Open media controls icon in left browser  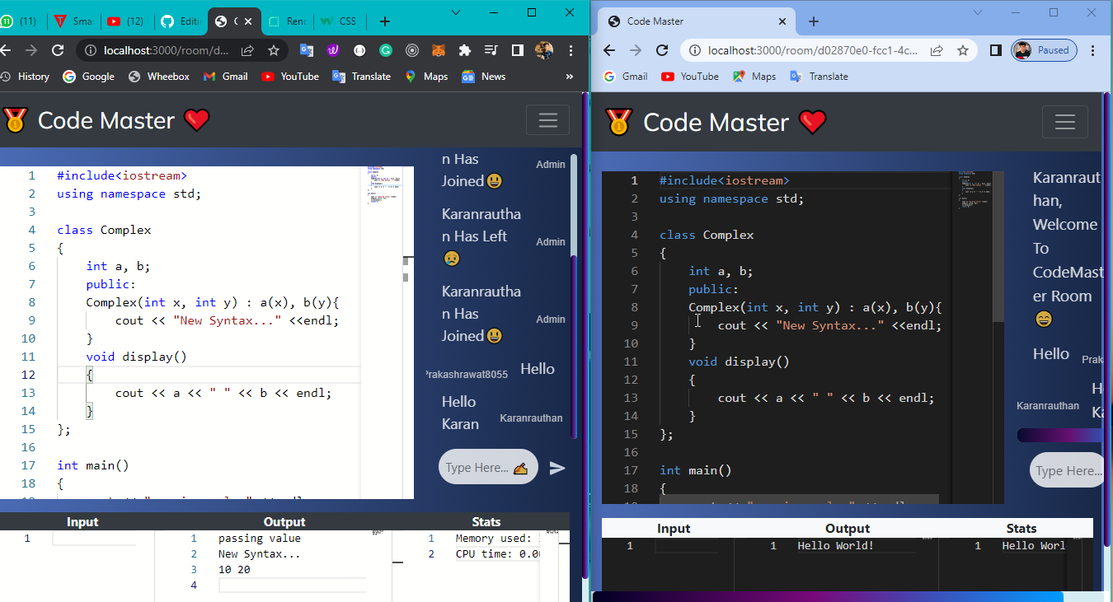point(491,50)
